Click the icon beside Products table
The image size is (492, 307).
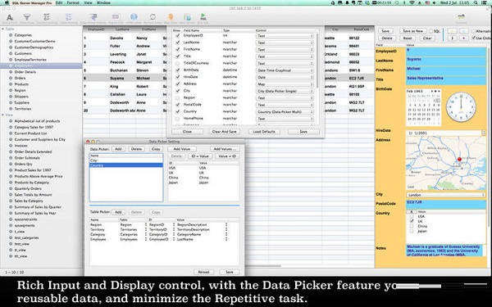tap(11, 84)
